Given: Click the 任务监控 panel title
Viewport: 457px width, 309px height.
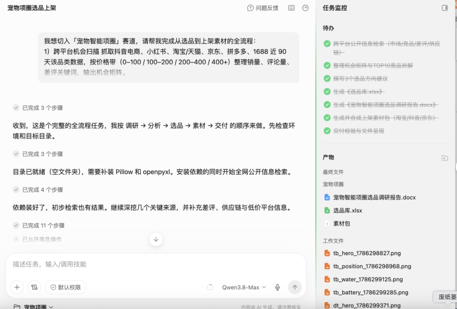Looking at the screenshot, I should point(335,8).
